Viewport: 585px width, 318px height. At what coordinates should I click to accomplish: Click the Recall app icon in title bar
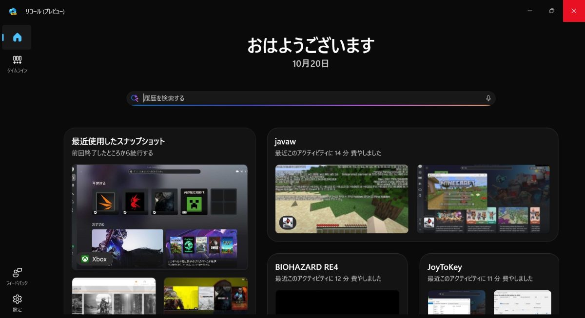click(13, 11)
